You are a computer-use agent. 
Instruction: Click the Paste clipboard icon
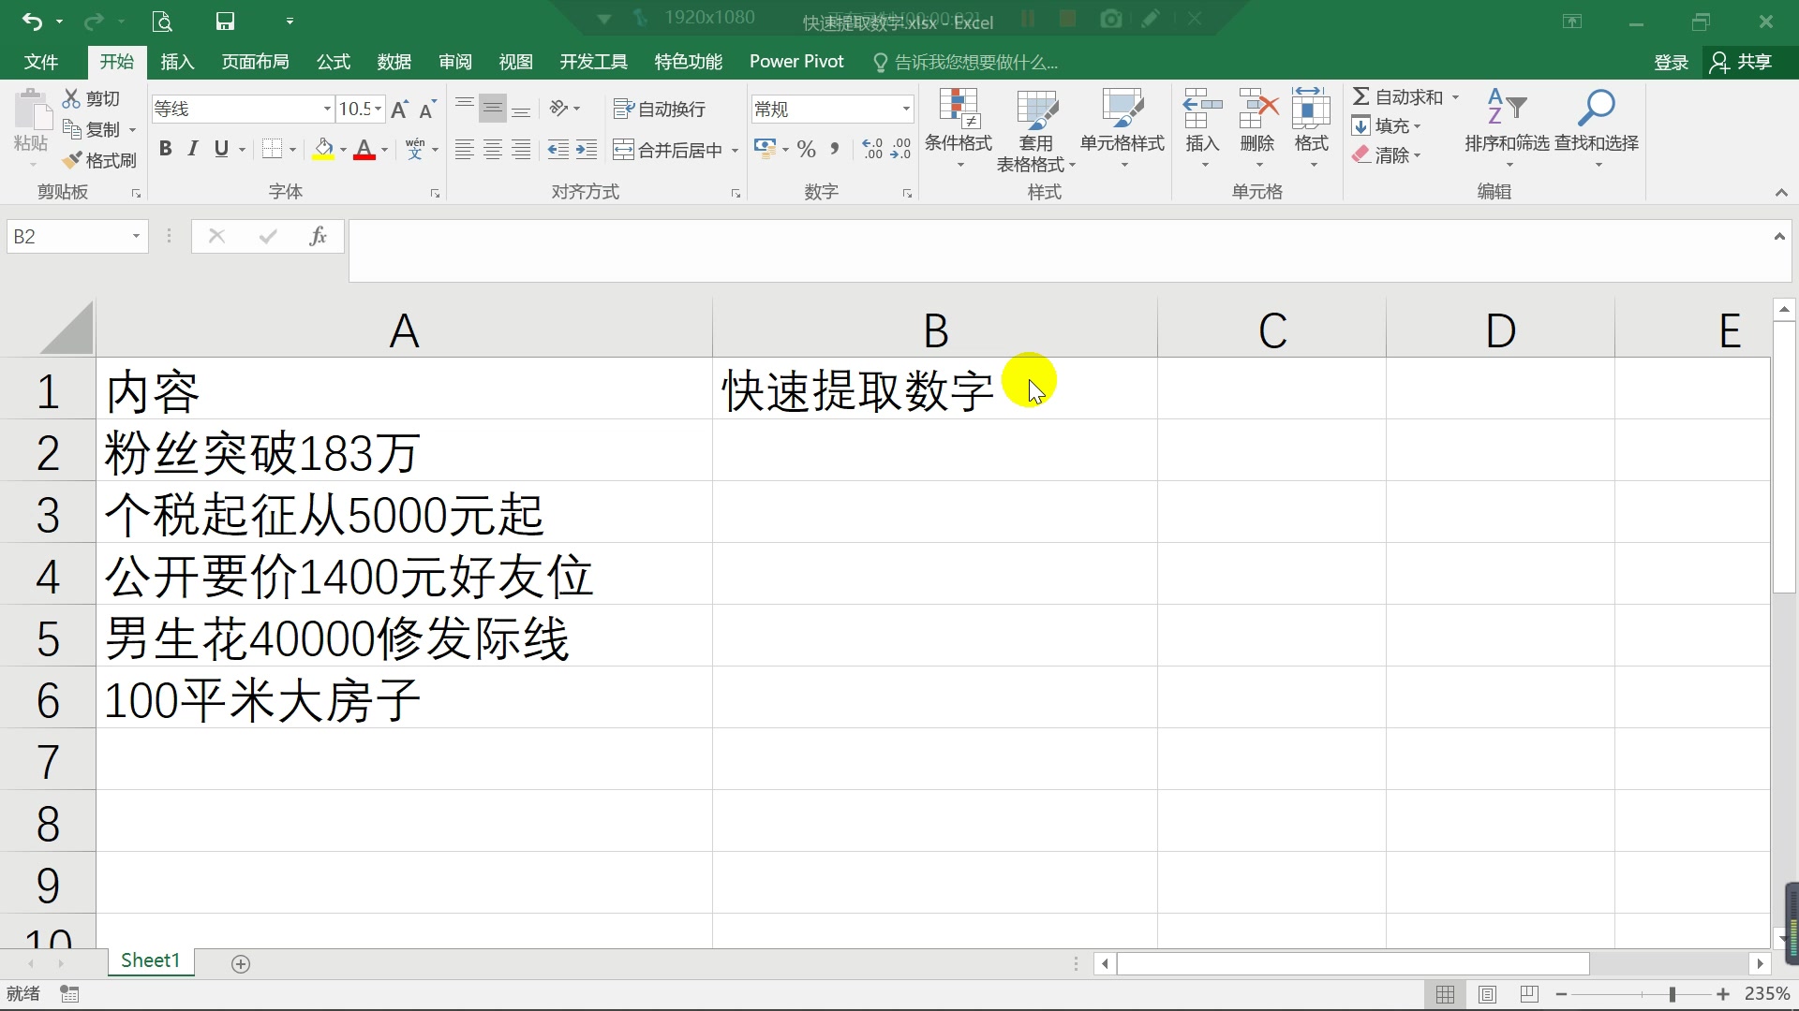32,110
